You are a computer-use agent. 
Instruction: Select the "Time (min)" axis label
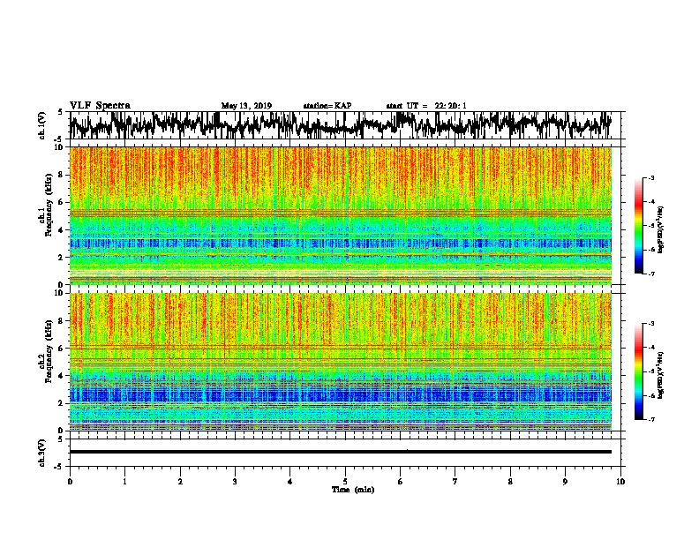[353, 490]
